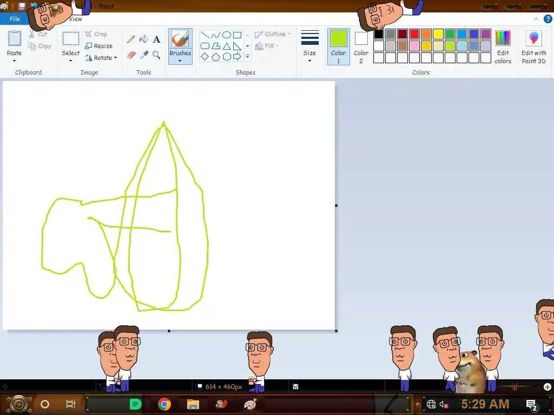Click the right-edge canvas resize handle
Image resolution: width=554 pixels, height=415 pixels.
pyautogui.click(x=336, y=205)
